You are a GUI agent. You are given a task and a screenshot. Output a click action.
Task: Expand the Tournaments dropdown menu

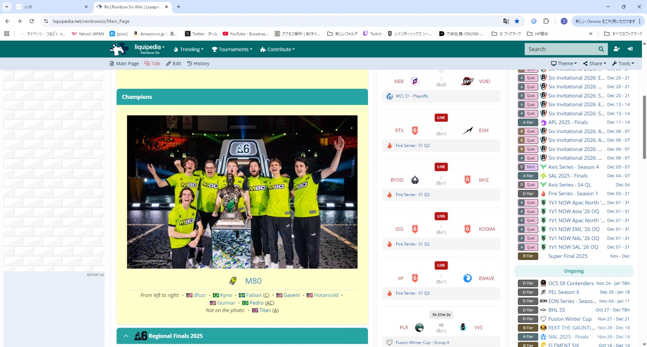pos(232,50)
